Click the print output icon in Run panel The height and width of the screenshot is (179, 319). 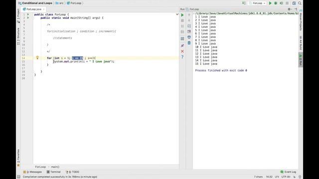click(189, 37)
